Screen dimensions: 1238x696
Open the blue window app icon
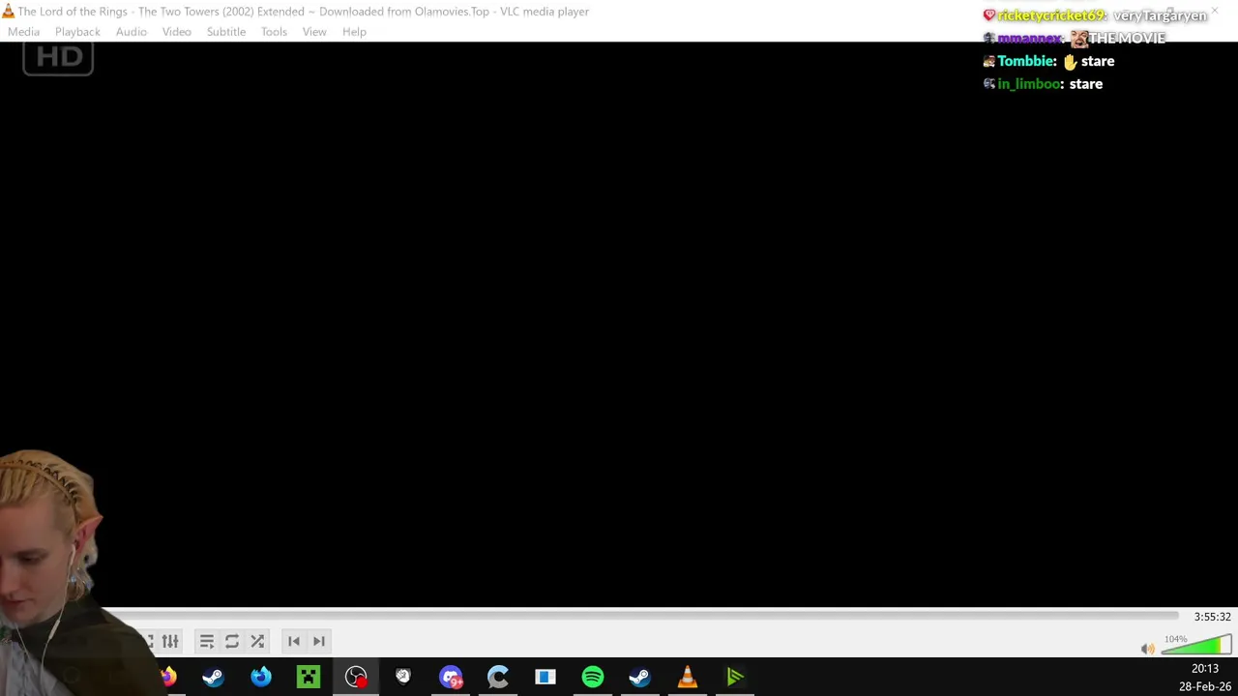tap(545, 677)
